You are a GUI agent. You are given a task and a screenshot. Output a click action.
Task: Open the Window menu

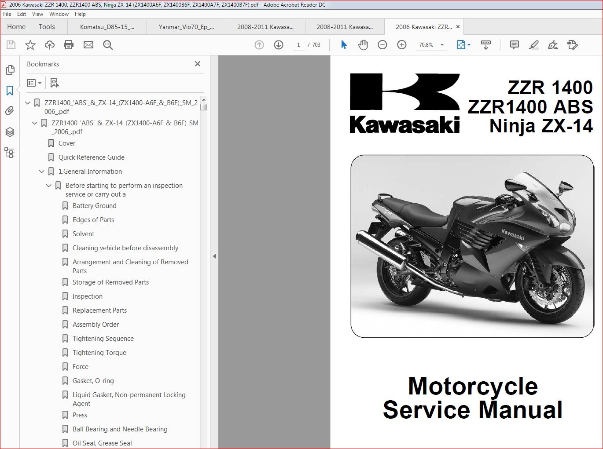(59, 14)
